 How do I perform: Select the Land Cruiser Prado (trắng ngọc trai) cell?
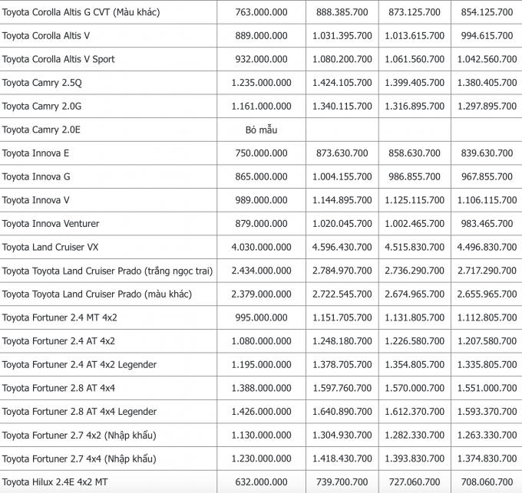click(x=107, y=271)
